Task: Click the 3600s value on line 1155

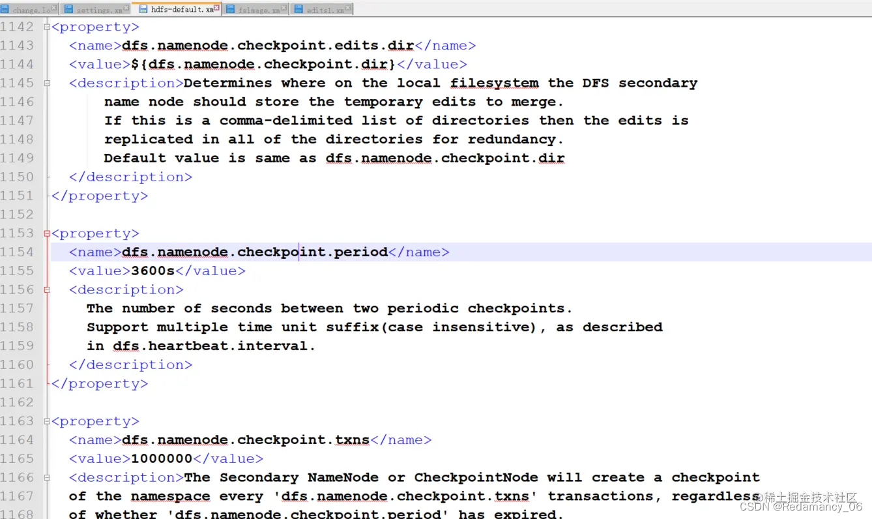Action: tap(153, 271)
